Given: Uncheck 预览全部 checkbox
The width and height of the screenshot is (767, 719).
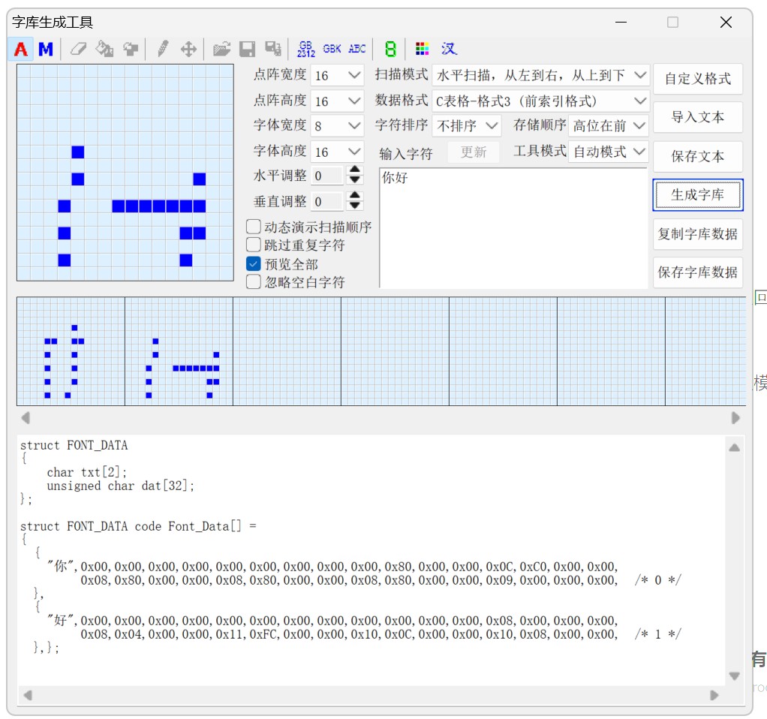Looking at the screenshot, I should pyautogui.click(x=254, y=264).
